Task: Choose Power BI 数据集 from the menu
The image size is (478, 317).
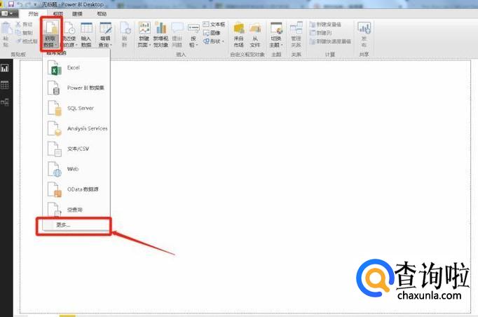Action: pos(76,88)
